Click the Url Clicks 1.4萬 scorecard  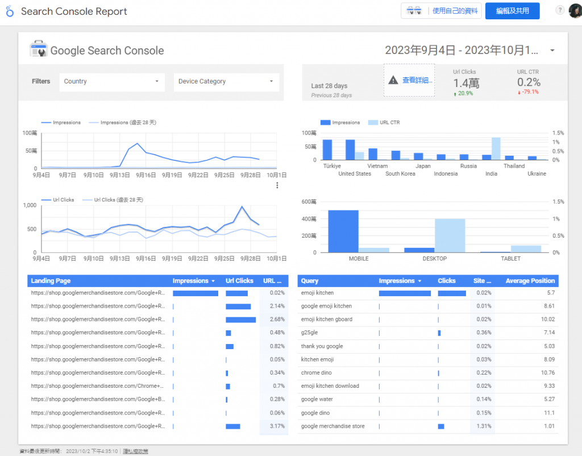[466, 82]
